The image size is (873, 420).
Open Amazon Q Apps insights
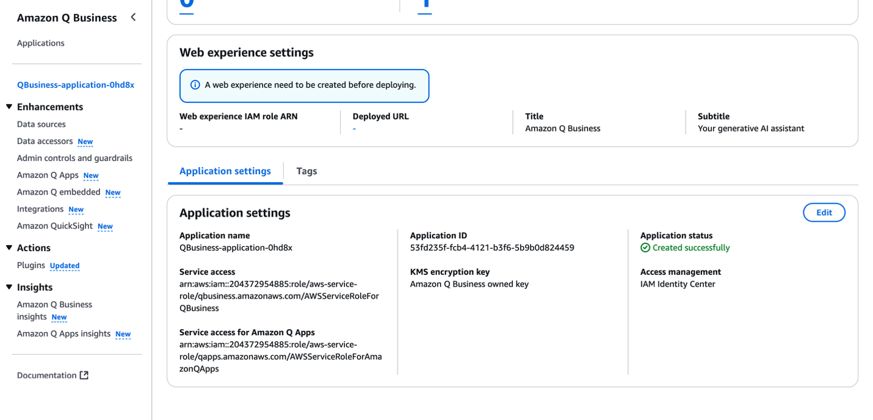(63, 333)
